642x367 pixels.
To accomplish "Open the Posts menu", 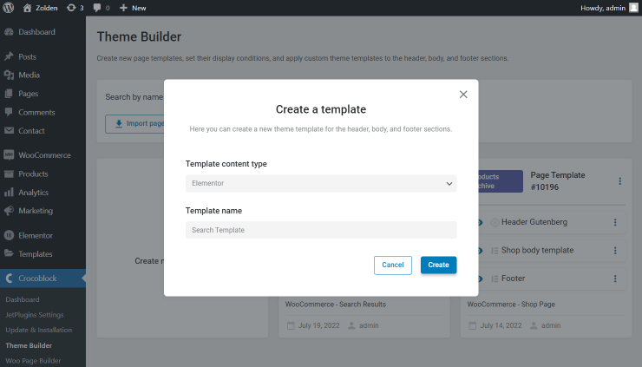I will [27, 57].
